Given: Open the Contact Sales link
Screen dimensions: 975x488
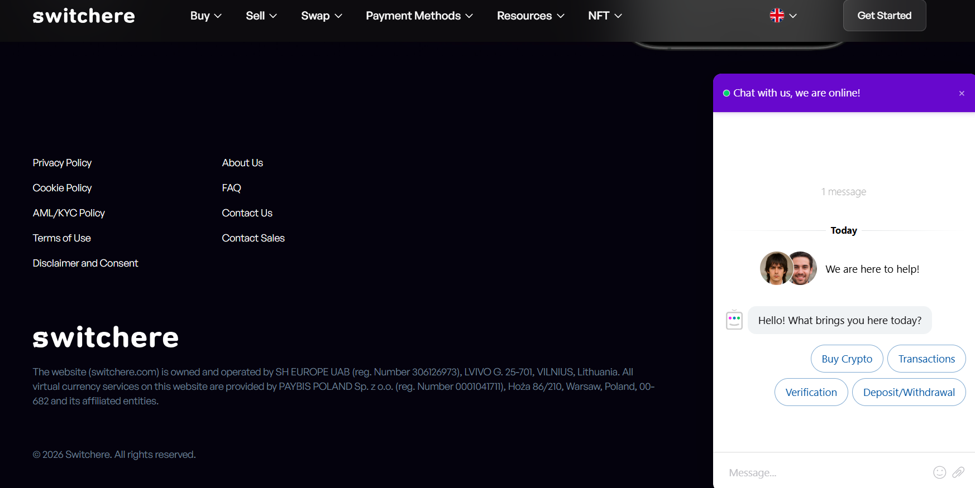Looking at the screenshot, I should pyautogui.click(x=253, y=238).
